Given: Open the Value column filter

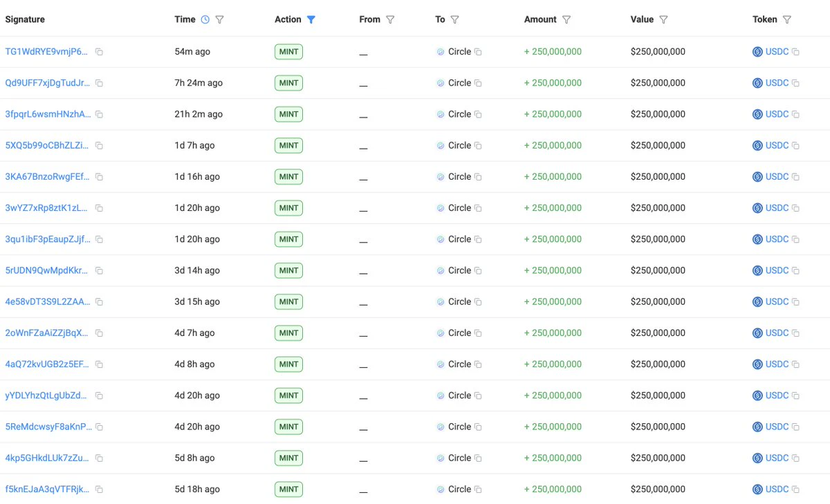Looking at the screenshot, I should [x=663, y=19].
